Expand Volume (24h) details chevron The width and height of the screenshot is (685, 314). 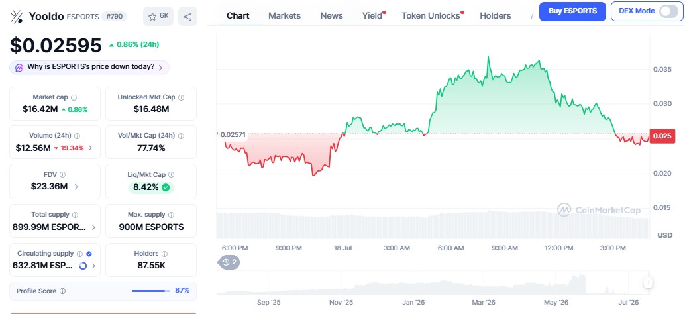point(91,148)
